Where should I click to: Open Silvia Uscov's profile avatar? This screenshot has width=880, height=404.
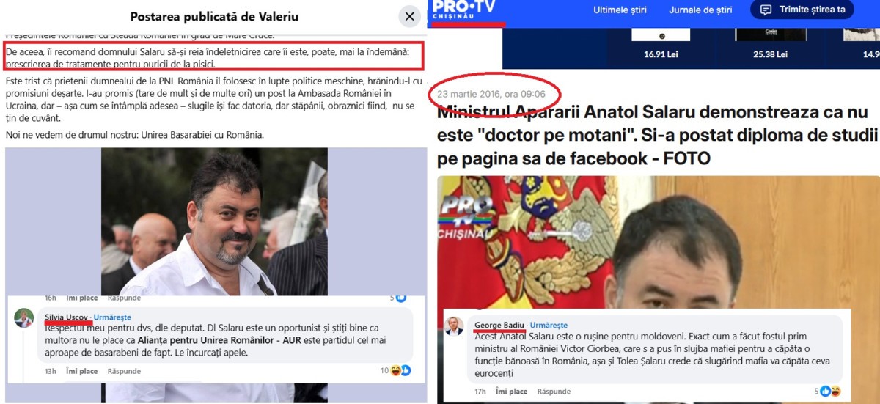(24, 318)
